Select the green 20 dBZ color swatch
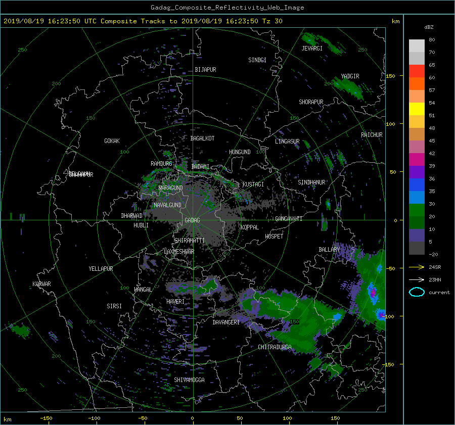The width and height of the screenshot is (455, 425). click(x=417, y=210)
